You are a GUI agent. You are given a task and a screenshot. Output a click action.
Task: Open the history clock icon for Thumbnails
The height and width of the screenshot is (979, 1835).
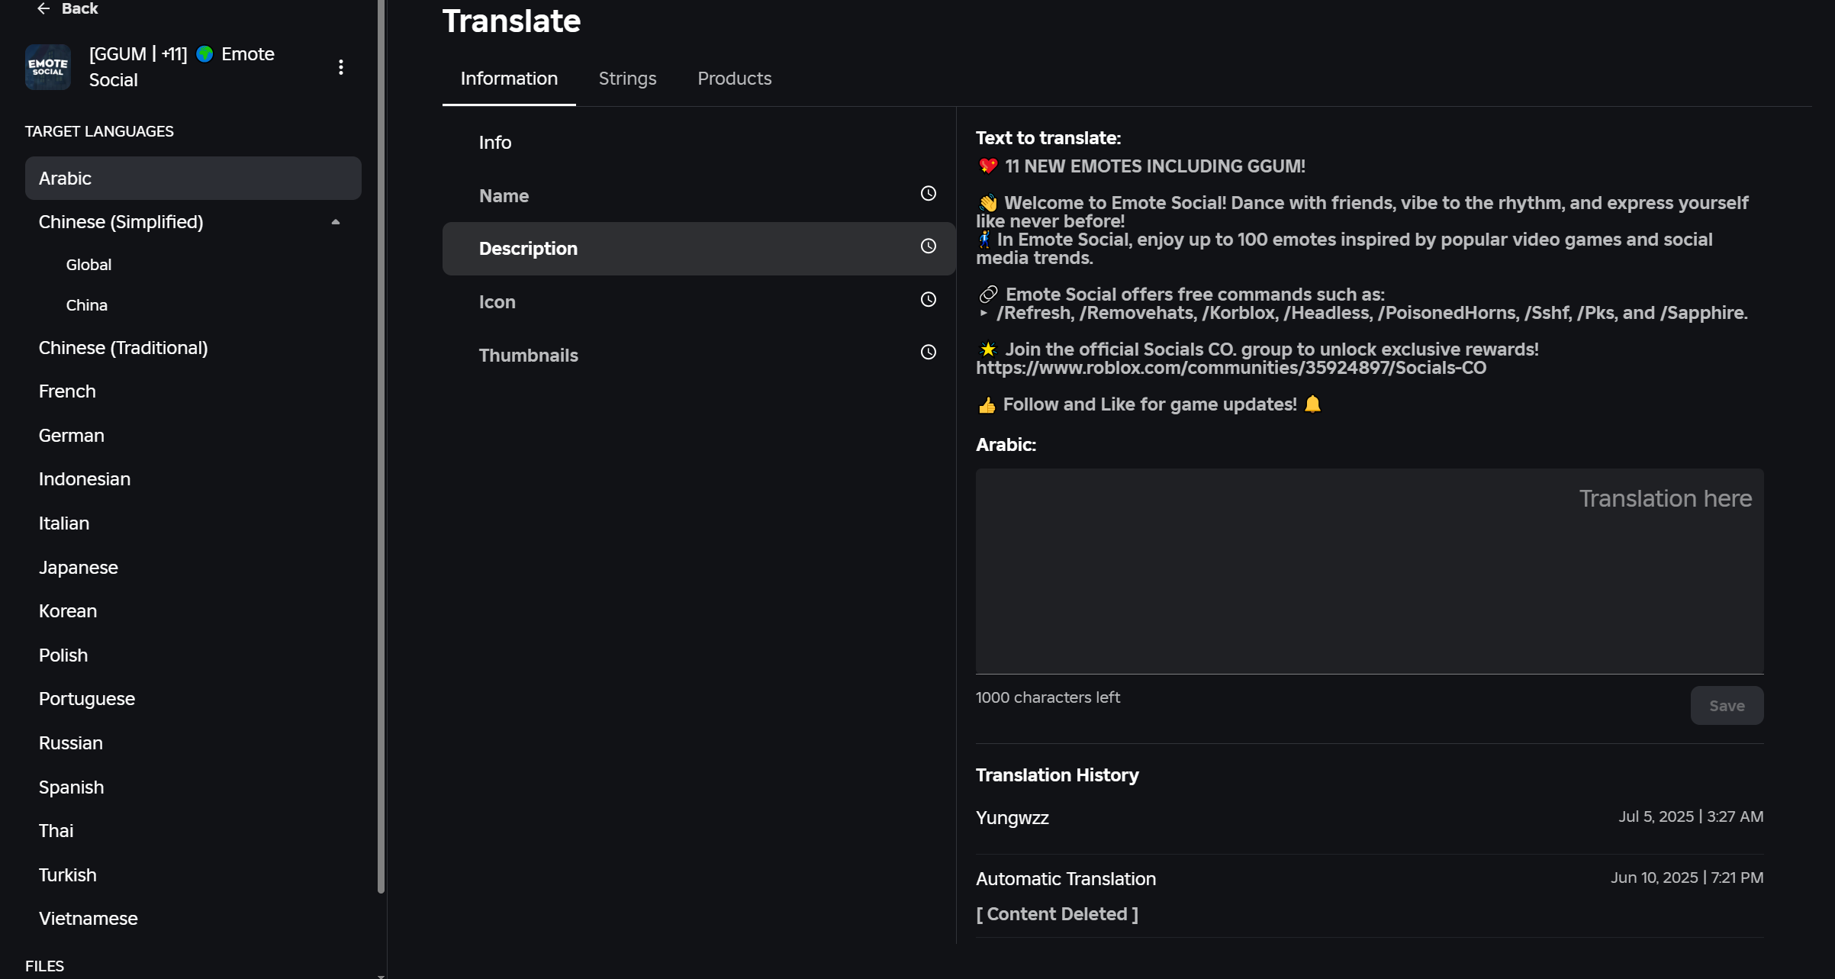click(928, 353)
